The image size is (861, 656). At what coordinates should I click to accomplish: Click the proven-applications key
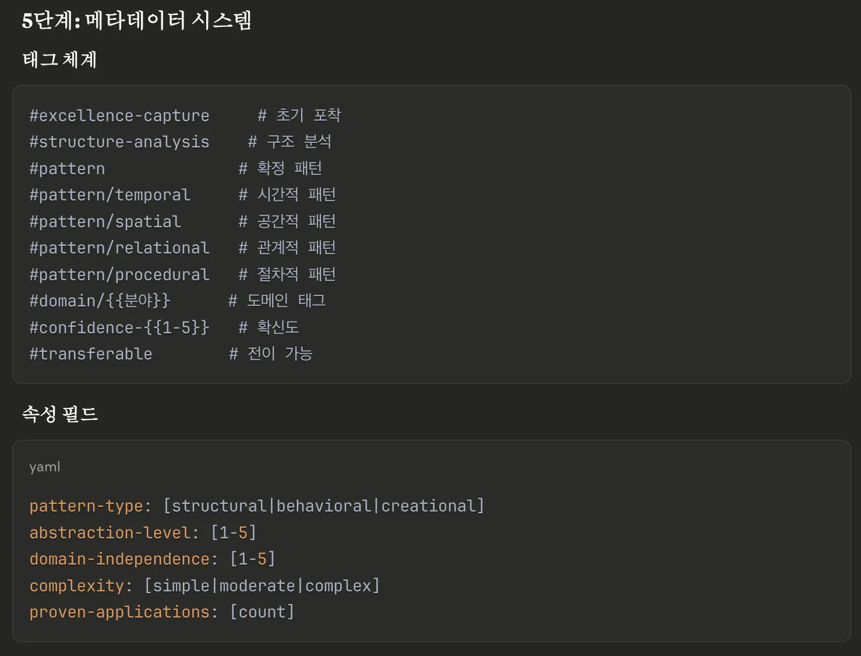coord(119,612)
